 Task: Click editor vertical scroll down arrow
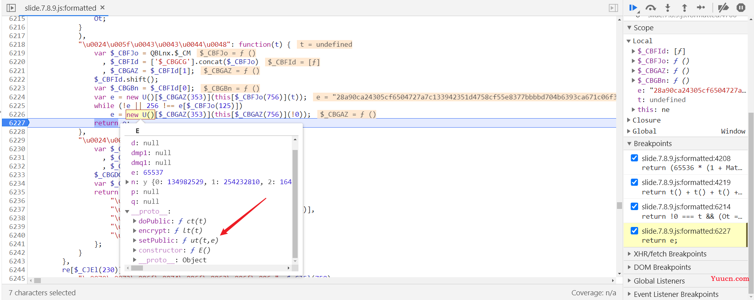619,274
